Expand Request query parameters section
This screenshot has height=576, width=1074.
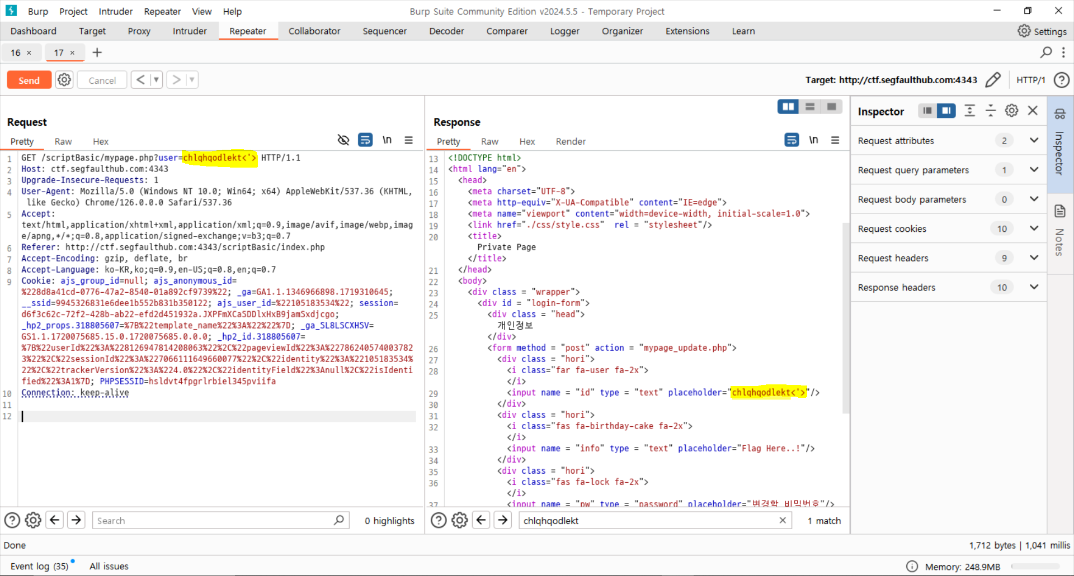(x=949, y=170)
